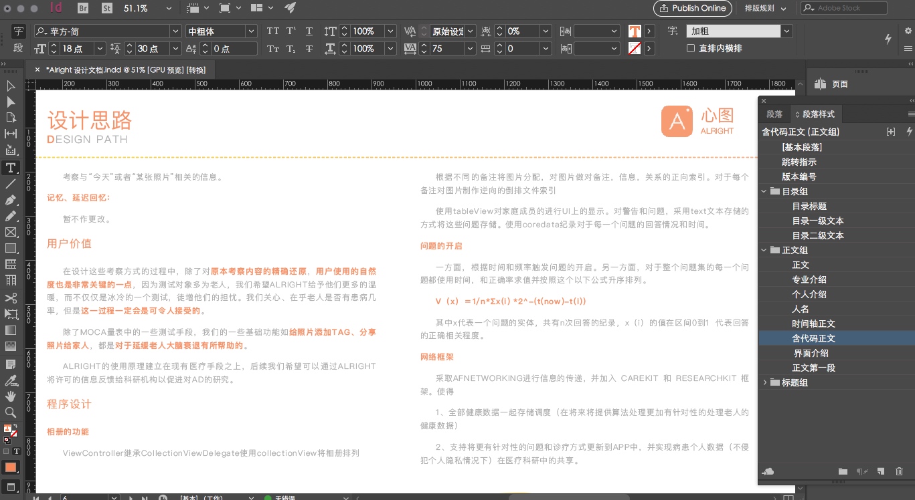Click the stroke none color swatch

click(x=635, y=49)
